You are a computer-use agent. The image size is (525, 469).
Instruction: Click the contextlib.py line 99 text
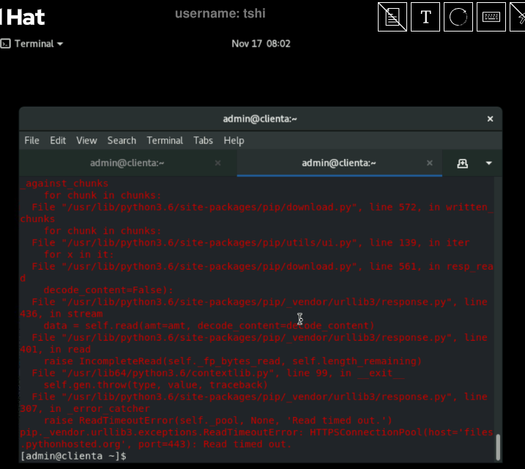218,373
